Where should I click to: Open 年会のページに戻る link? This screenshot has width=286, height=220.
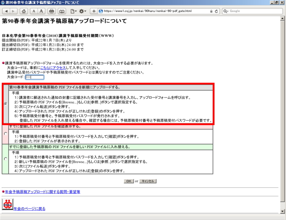[x=29, y=208]
